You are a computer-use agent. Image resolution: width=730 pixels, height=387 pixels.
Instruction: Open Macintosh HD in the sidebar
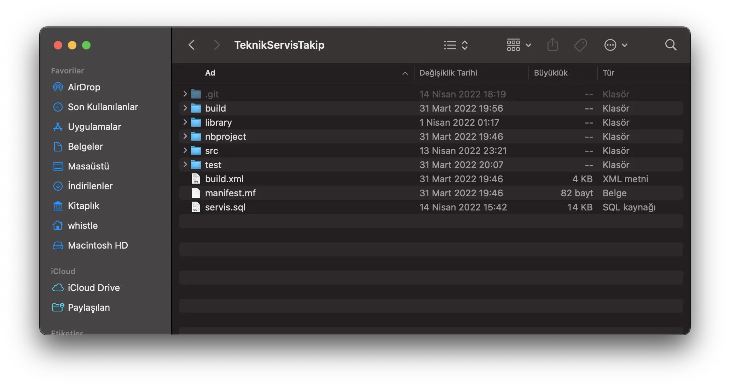point(91,245)
